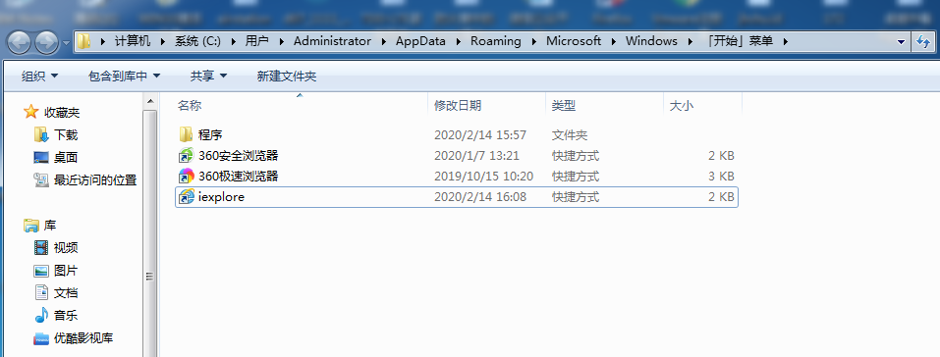940x357 pixels.
Task: Click the 文档 document icon
Action: [41, 292]
